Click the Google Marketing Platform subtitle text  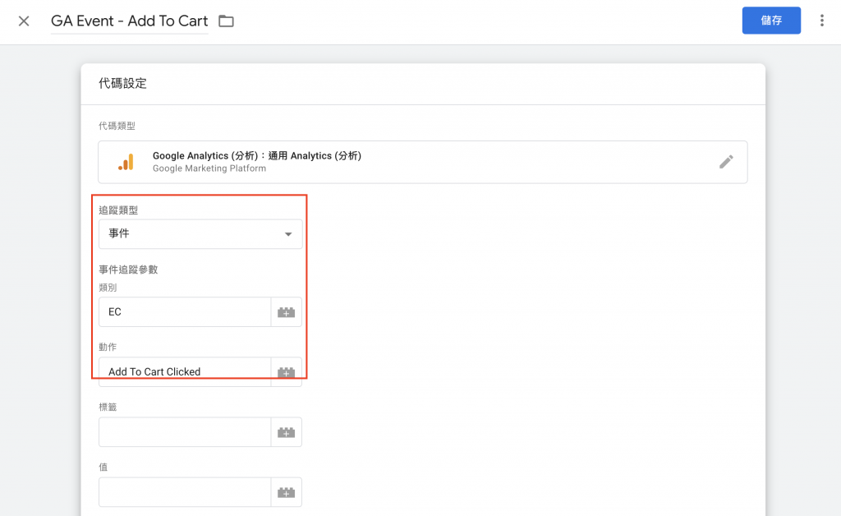[x=209, y=168]
